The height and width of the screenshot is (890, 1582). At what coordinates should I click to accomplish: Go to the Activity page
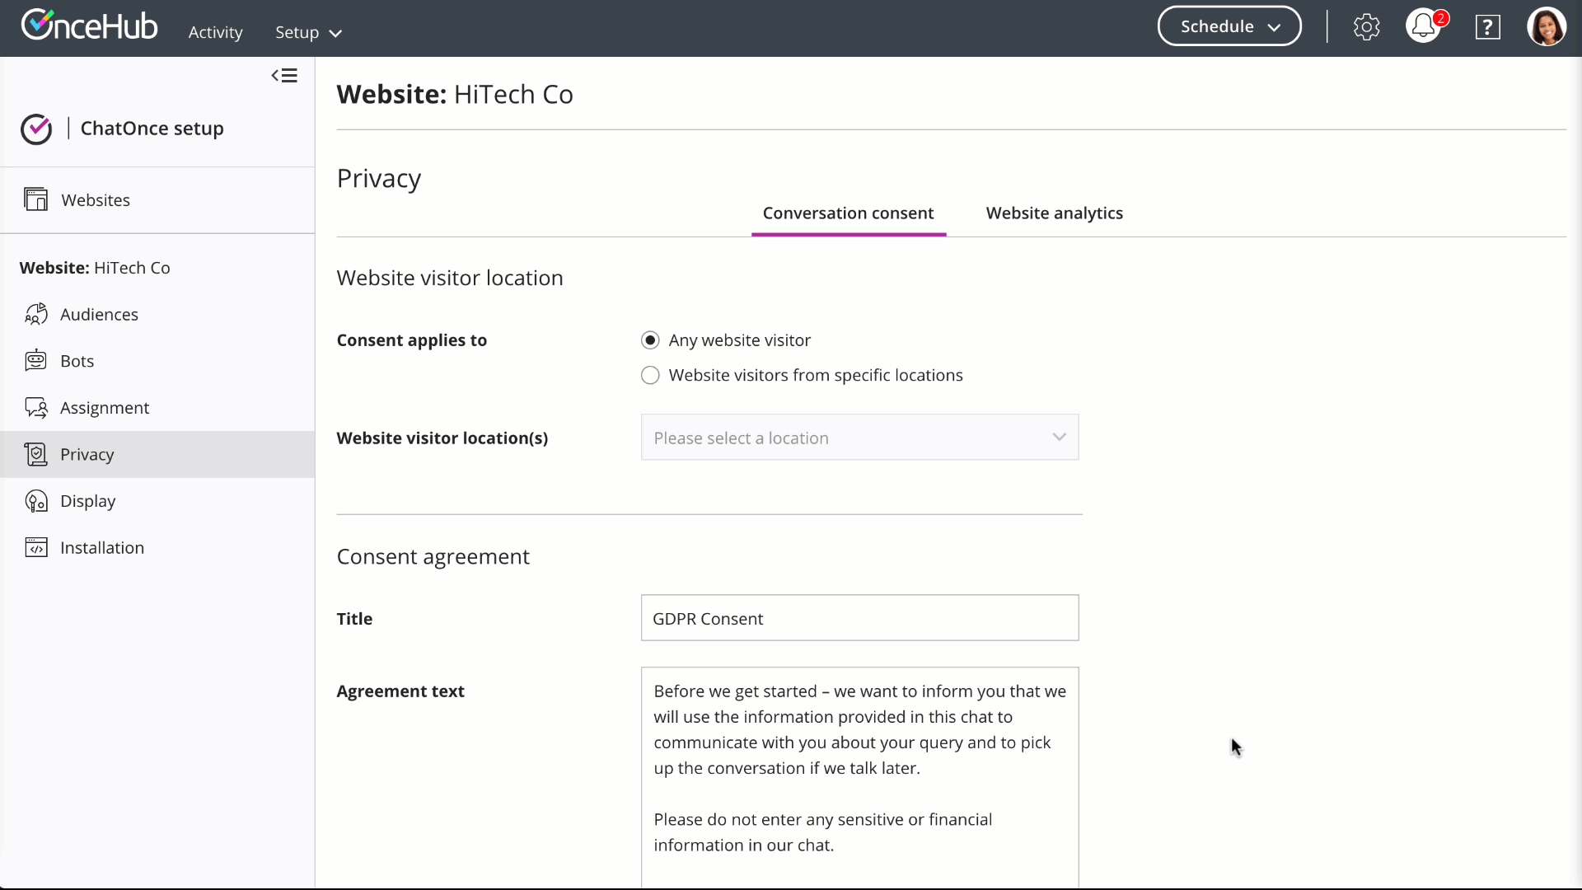tap(215, 33)
